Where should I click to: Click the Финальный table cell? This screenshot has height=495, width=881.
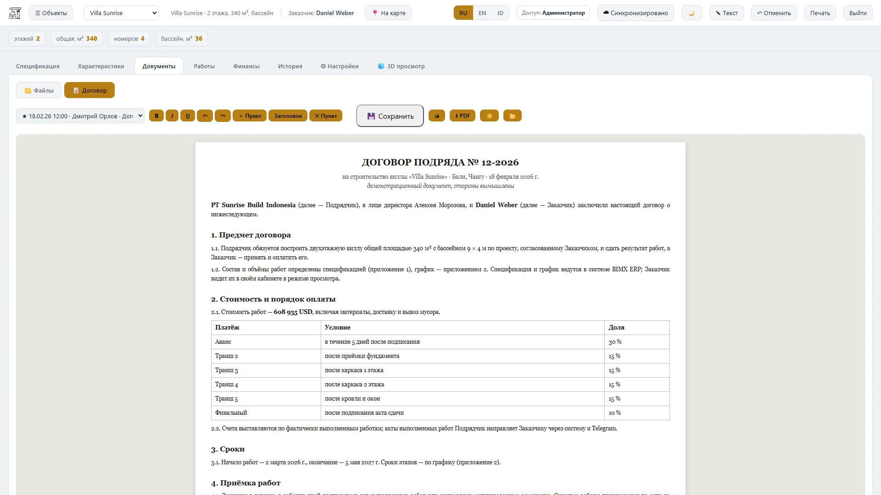click(266, 413)
